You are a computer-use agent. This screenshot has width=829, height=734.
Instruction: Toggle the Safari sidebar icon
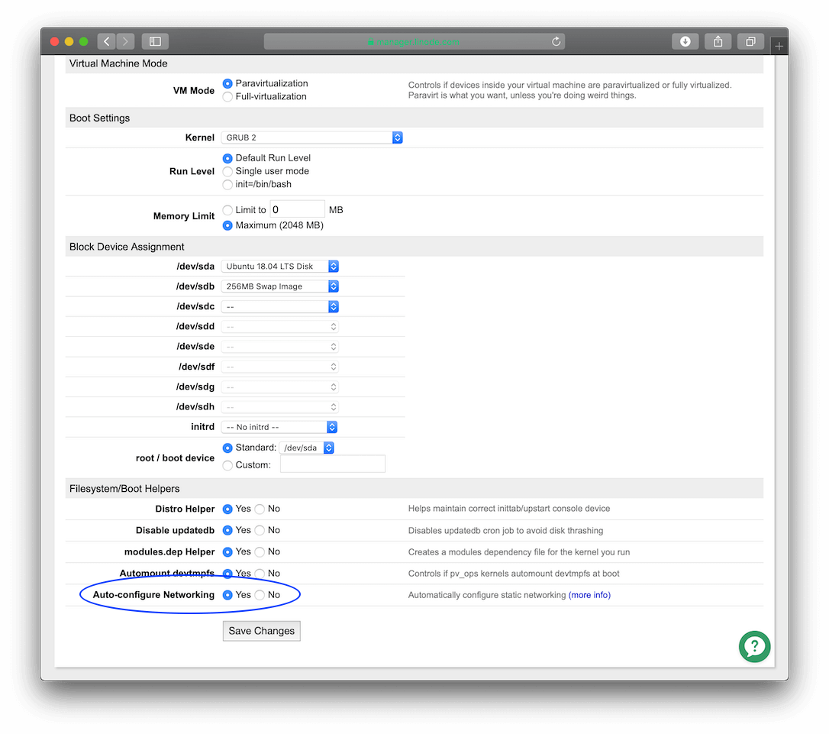pyautogui.click(x=155, y=41)
